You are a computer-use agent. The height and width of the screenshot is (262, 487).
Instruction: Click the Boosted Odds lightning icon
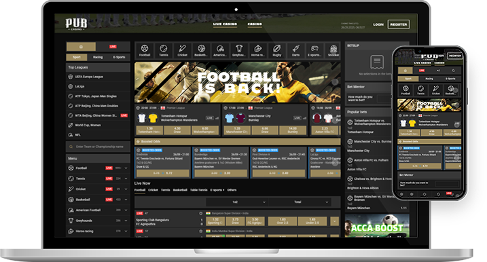point(138,142)
